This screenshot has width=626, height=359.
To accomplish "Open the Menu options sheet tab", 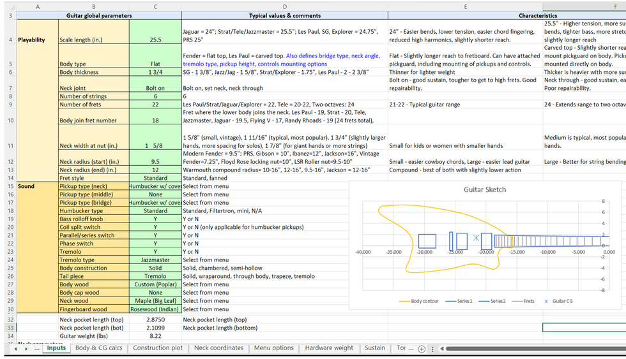I will tap(273, 348).
